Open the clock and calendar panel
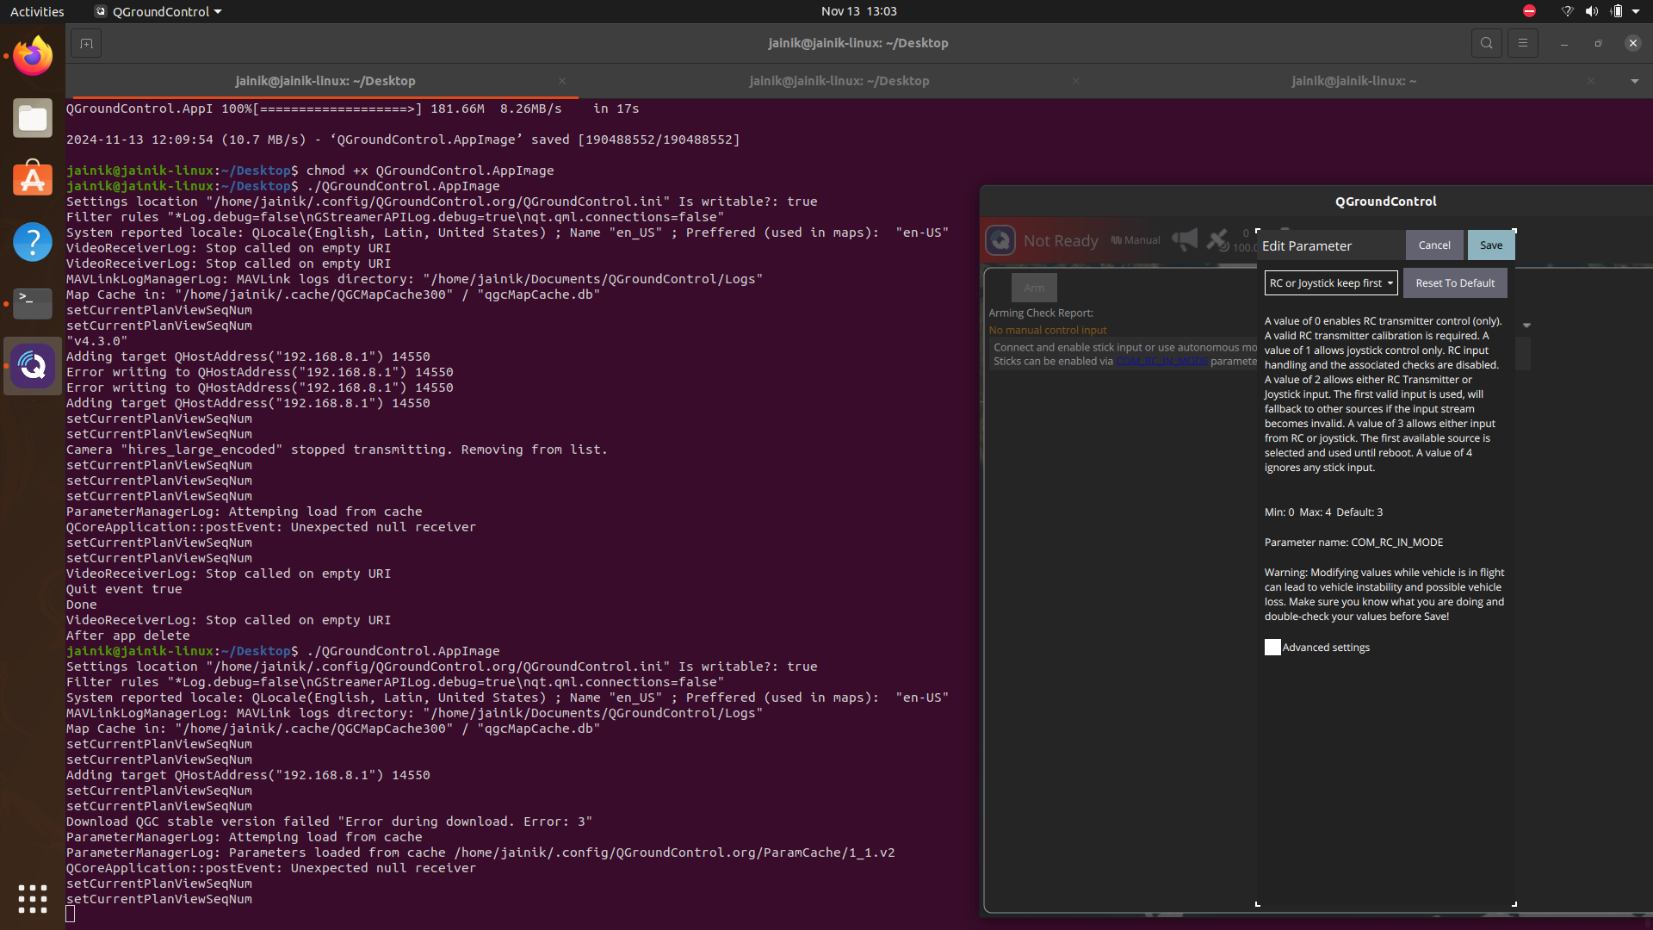Screen dimensions: 1653x930 858,11
